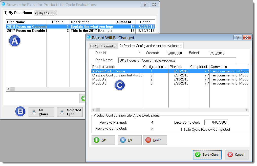Open the Product Configurations to be evaluated tab
Viewport: 257px width, 166px height.
tap(151, 46)
